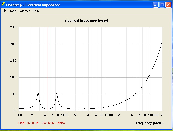
Task: Open the Help menu
Action: [x=36, y=11]
